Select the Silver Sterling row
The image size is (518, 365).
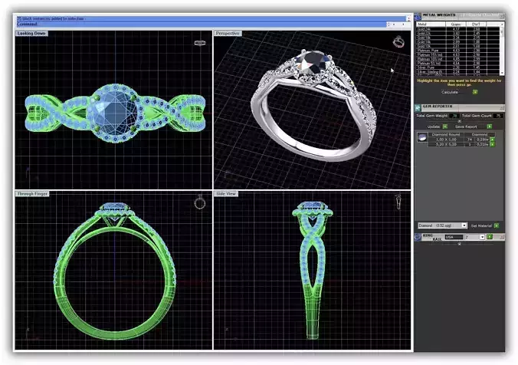click(x=458, y=72)
